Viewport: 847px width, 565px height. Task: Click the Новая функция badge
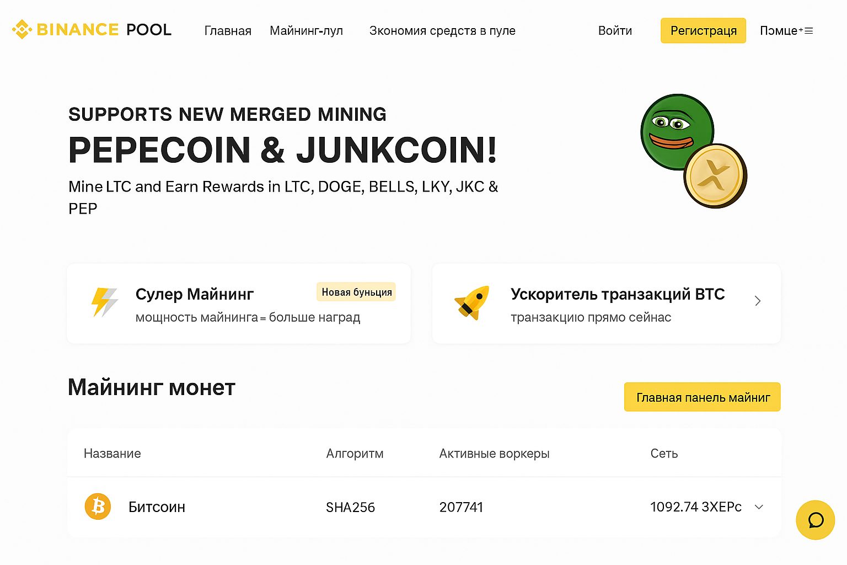coord(356,292)
